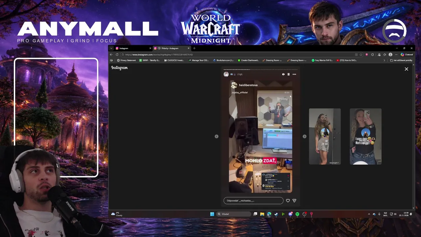Open the taskbar clock and date

[404, 214]
